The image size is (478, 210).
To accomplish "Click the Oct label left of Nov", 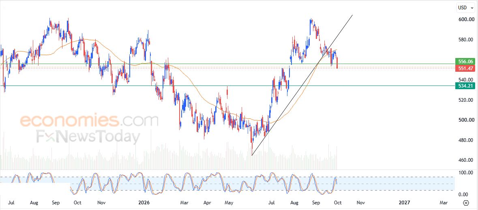I will (x=78, y=202).
